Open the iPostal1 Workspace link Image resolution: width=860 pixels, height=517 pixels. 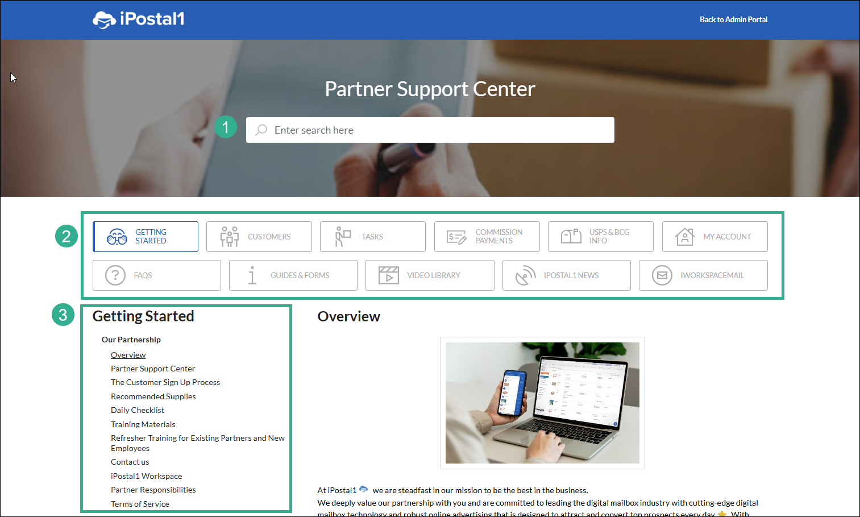pyautogui.click(x=147, y=476)
